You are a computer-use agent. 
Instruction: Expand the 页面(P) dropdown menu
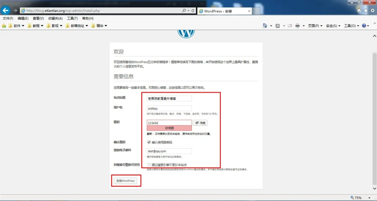315,26
